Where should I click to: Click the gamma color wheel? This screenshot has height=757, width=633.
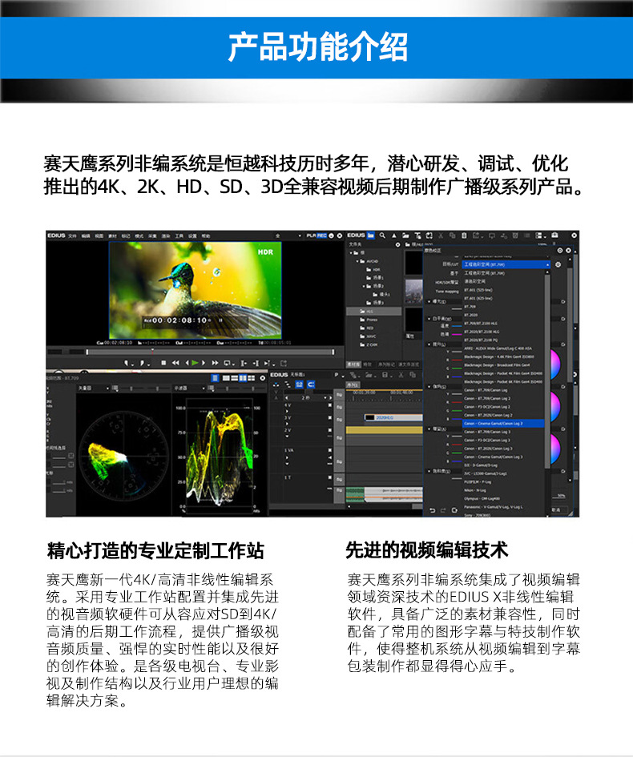[555, 407]
